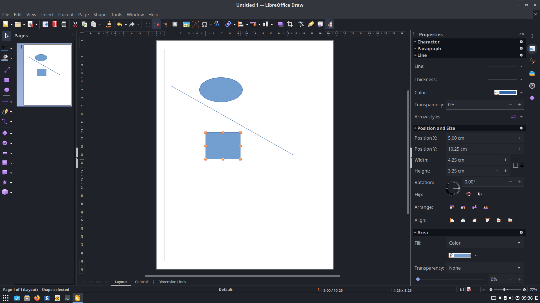The image size is (540, 303).
Task: Align the shape to the bottom
Action: [x=510, y=220]
